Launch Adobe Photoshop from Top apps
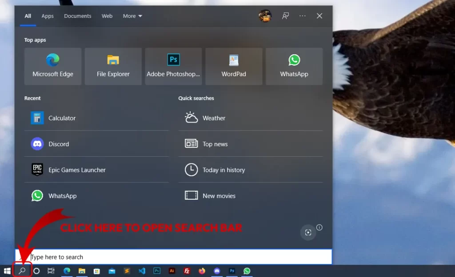Screen dimensions: 455x277 [x=173, y=66]
